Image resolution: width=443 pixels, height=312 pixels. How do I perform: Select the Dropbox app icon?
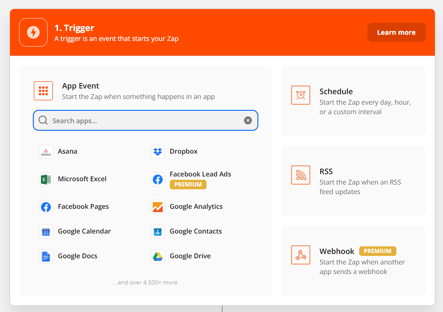pyautogui.click(x=158, y=152)
